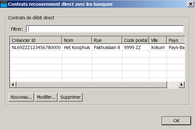Open the Nouveau... contract dialog
This screenshot has width=195, height=130.
click(x=21, y=97)
